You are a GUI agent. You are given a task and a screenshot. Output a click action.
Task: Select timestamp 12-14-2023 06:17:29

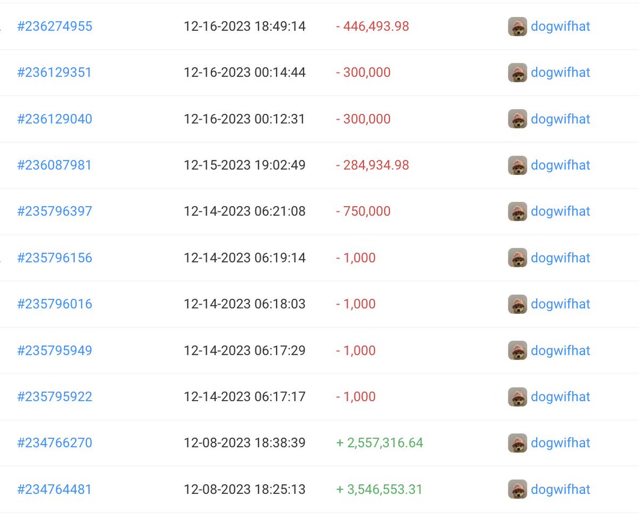[245, 350]
